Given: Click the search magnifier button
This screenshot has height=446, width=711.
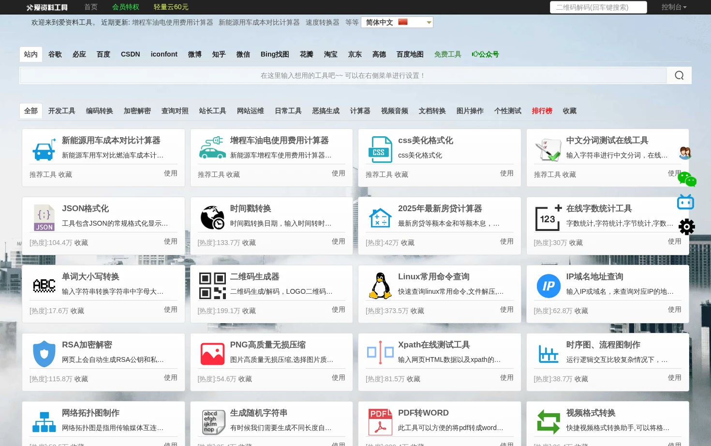Looking at the screenshot, I should click(679, 75).
